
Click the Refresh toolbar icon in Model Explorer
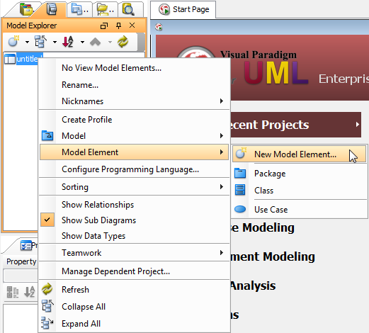pyautogui.click(x=123, y=42)
